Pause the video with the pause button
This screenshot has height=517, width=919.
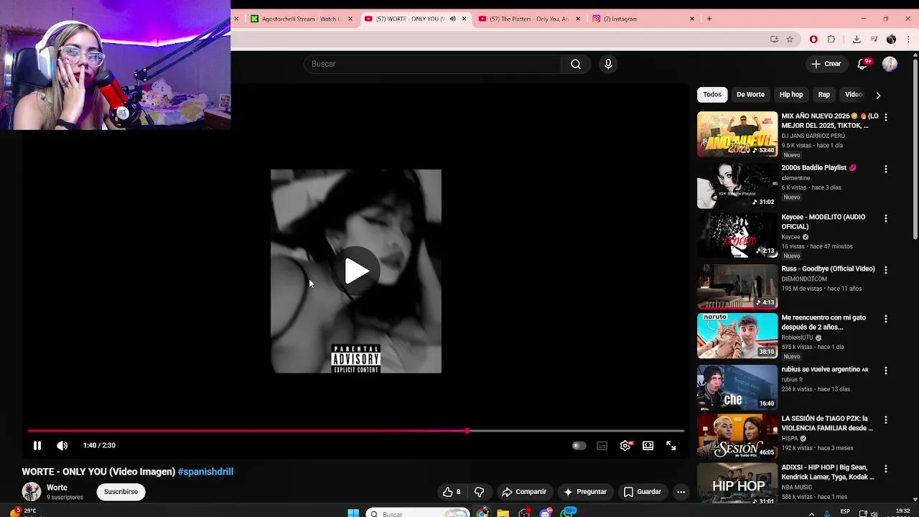37,446
